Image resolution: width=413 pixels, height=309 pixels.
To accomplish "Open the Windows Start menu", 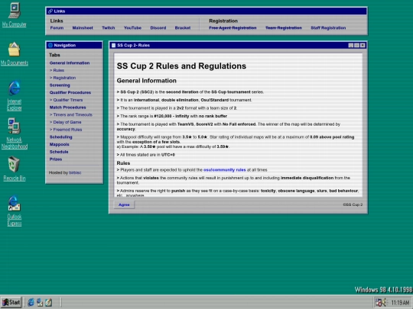I will [11, 302].
